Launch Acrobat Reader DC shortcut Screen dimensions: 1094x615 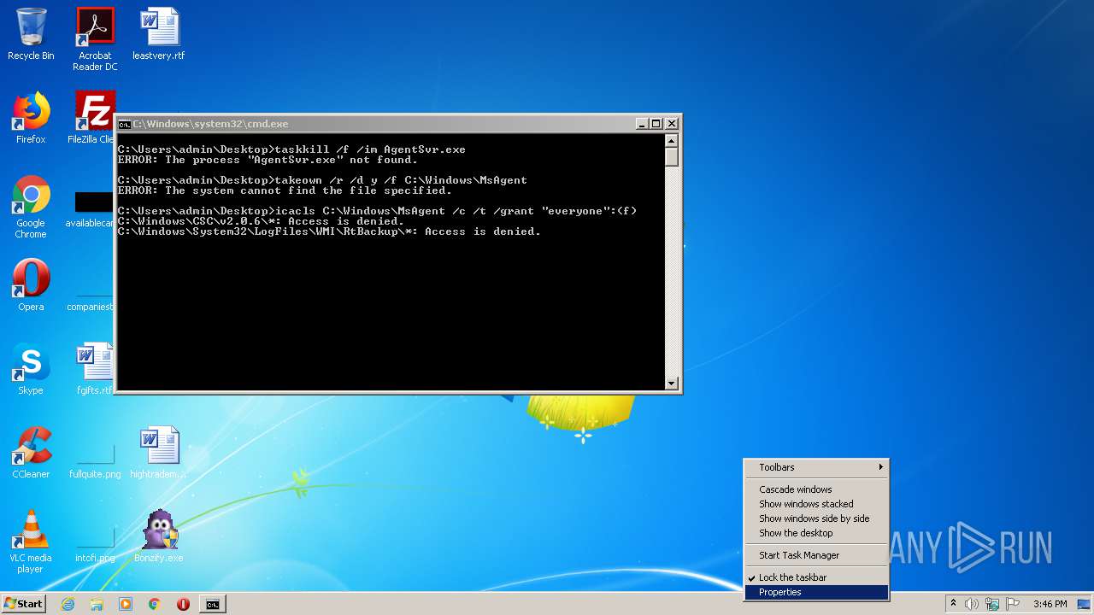pyautogui.click(x=95, y=39)
